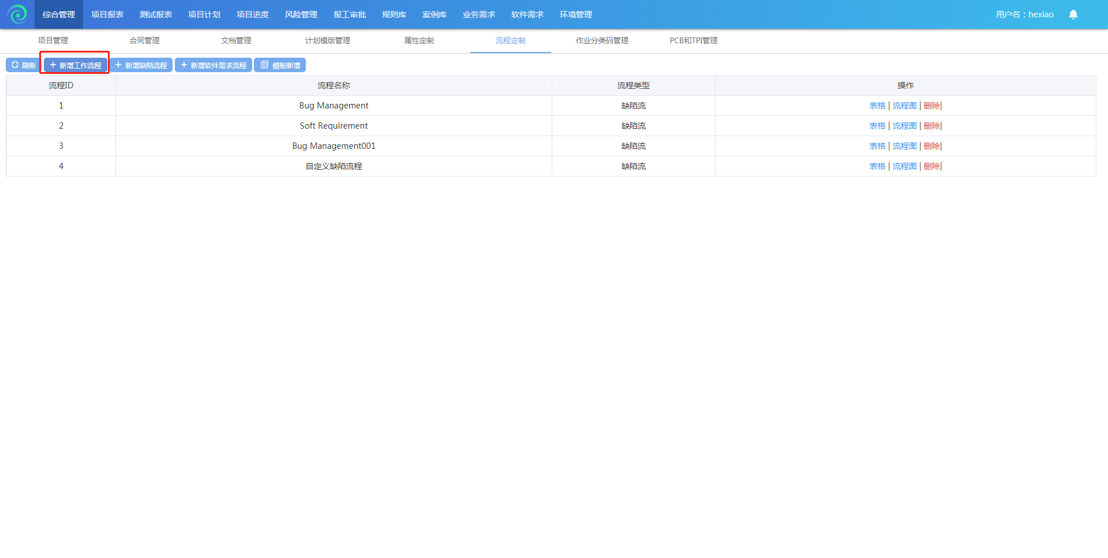Screen dimensions: 1108x558
Task: Click 新增工作流程 add button
Action: 75,65
